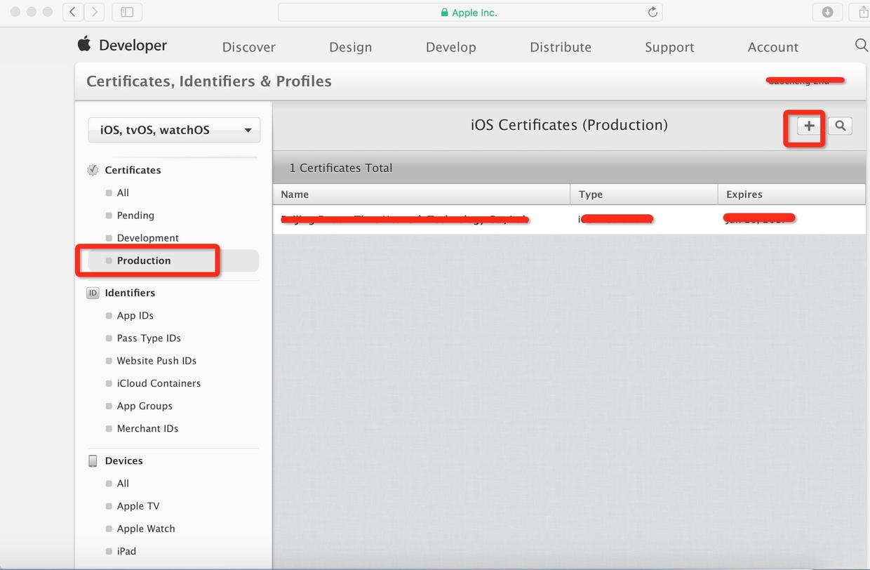Switch to the Distribute section
The width and height of the screenshot is (870, 570).
[560, 46]
